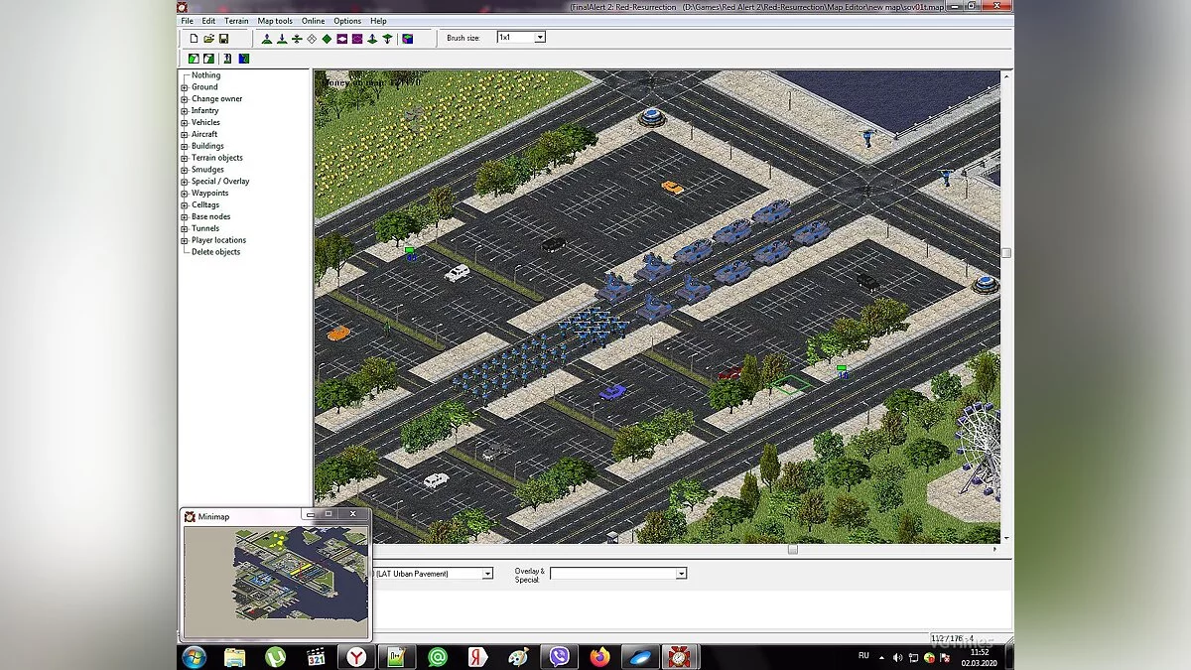Open Viber from the taskbar
Image resolution: width=1191 pixels, height=670 pixels.
[x=560, y=657]
